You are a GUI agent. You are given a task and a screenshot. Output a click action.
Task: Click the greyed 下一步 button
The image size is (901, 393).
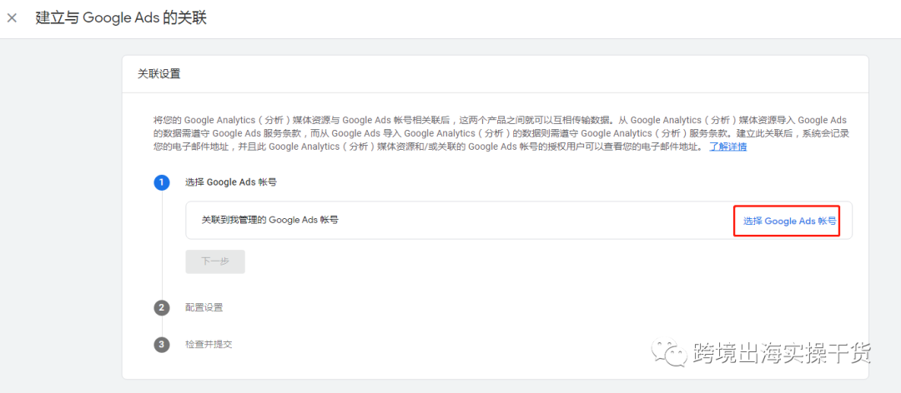tap(215, 261)
